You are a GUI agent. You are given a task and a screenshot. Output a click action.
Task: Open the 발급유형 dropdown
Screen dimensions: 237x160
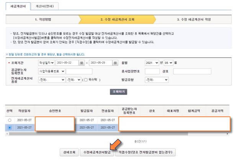coord(157,80)
